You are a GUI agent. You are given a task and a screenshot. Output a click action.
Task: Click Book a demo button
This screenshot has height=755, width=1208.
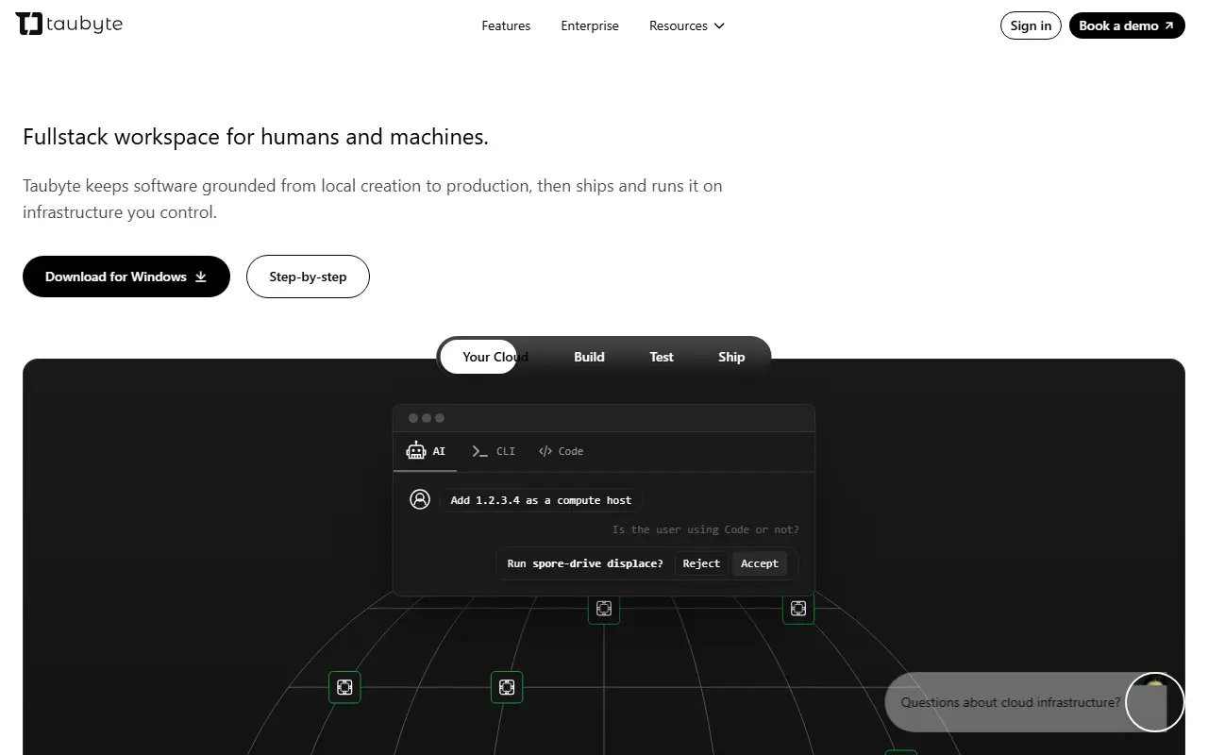coord(1127,25)
